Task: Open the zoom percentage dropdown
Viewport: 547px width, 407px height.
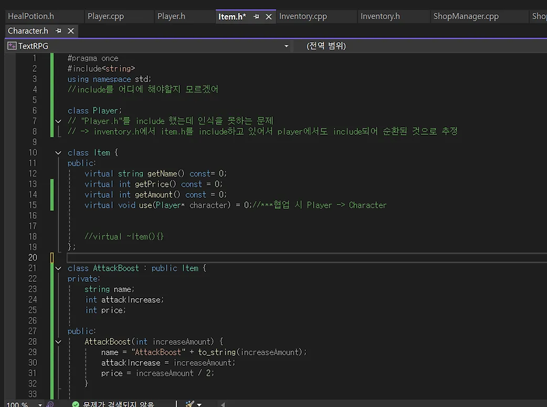Action: click(39, 404)
